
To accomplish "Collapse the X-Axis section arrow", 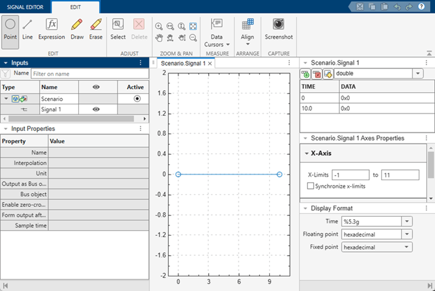I will tap(307, 153).
